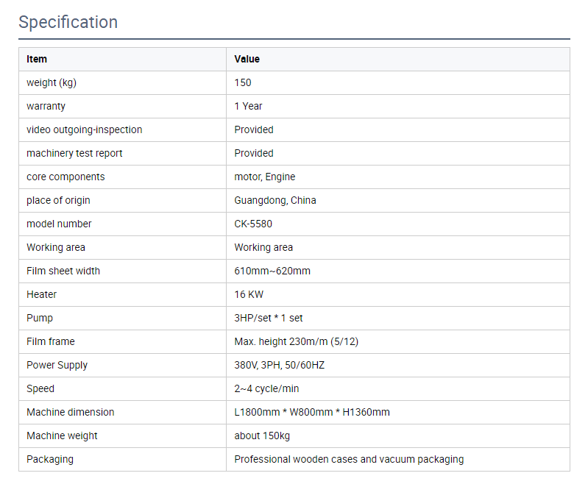588x487 pixels.
Task: Select the Power Supply 380V value
Action: click(280, 366)
